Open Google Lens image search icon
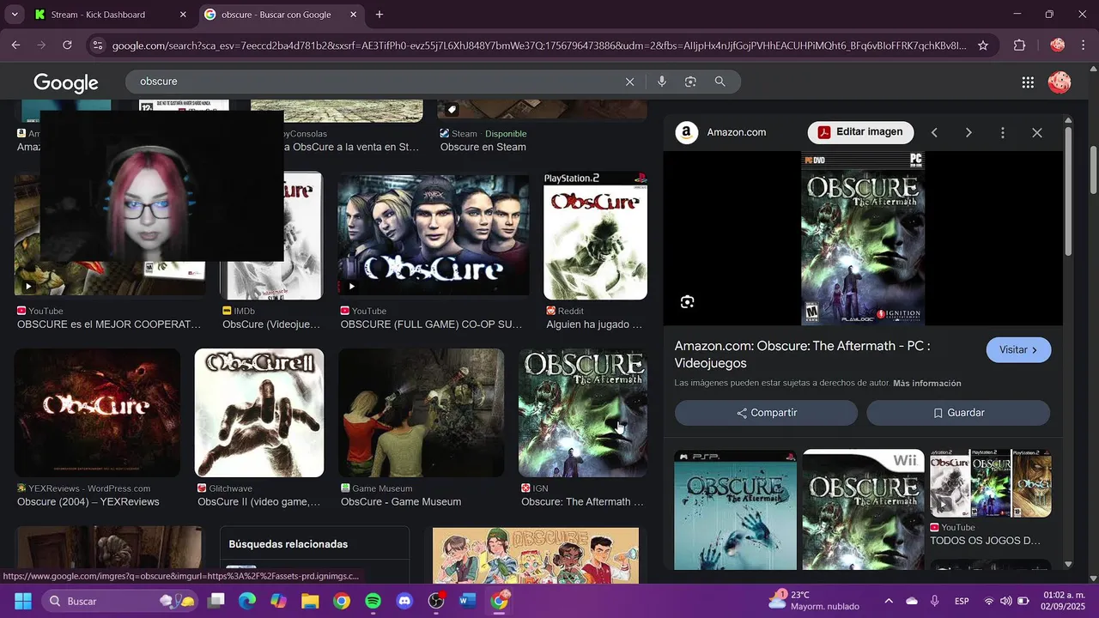 click(x=690, y=82)
